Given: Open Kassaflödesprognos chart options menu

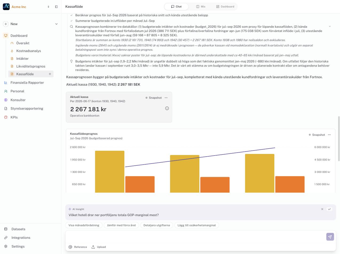Looking at the screenshot, I should [x=329, y=135].
